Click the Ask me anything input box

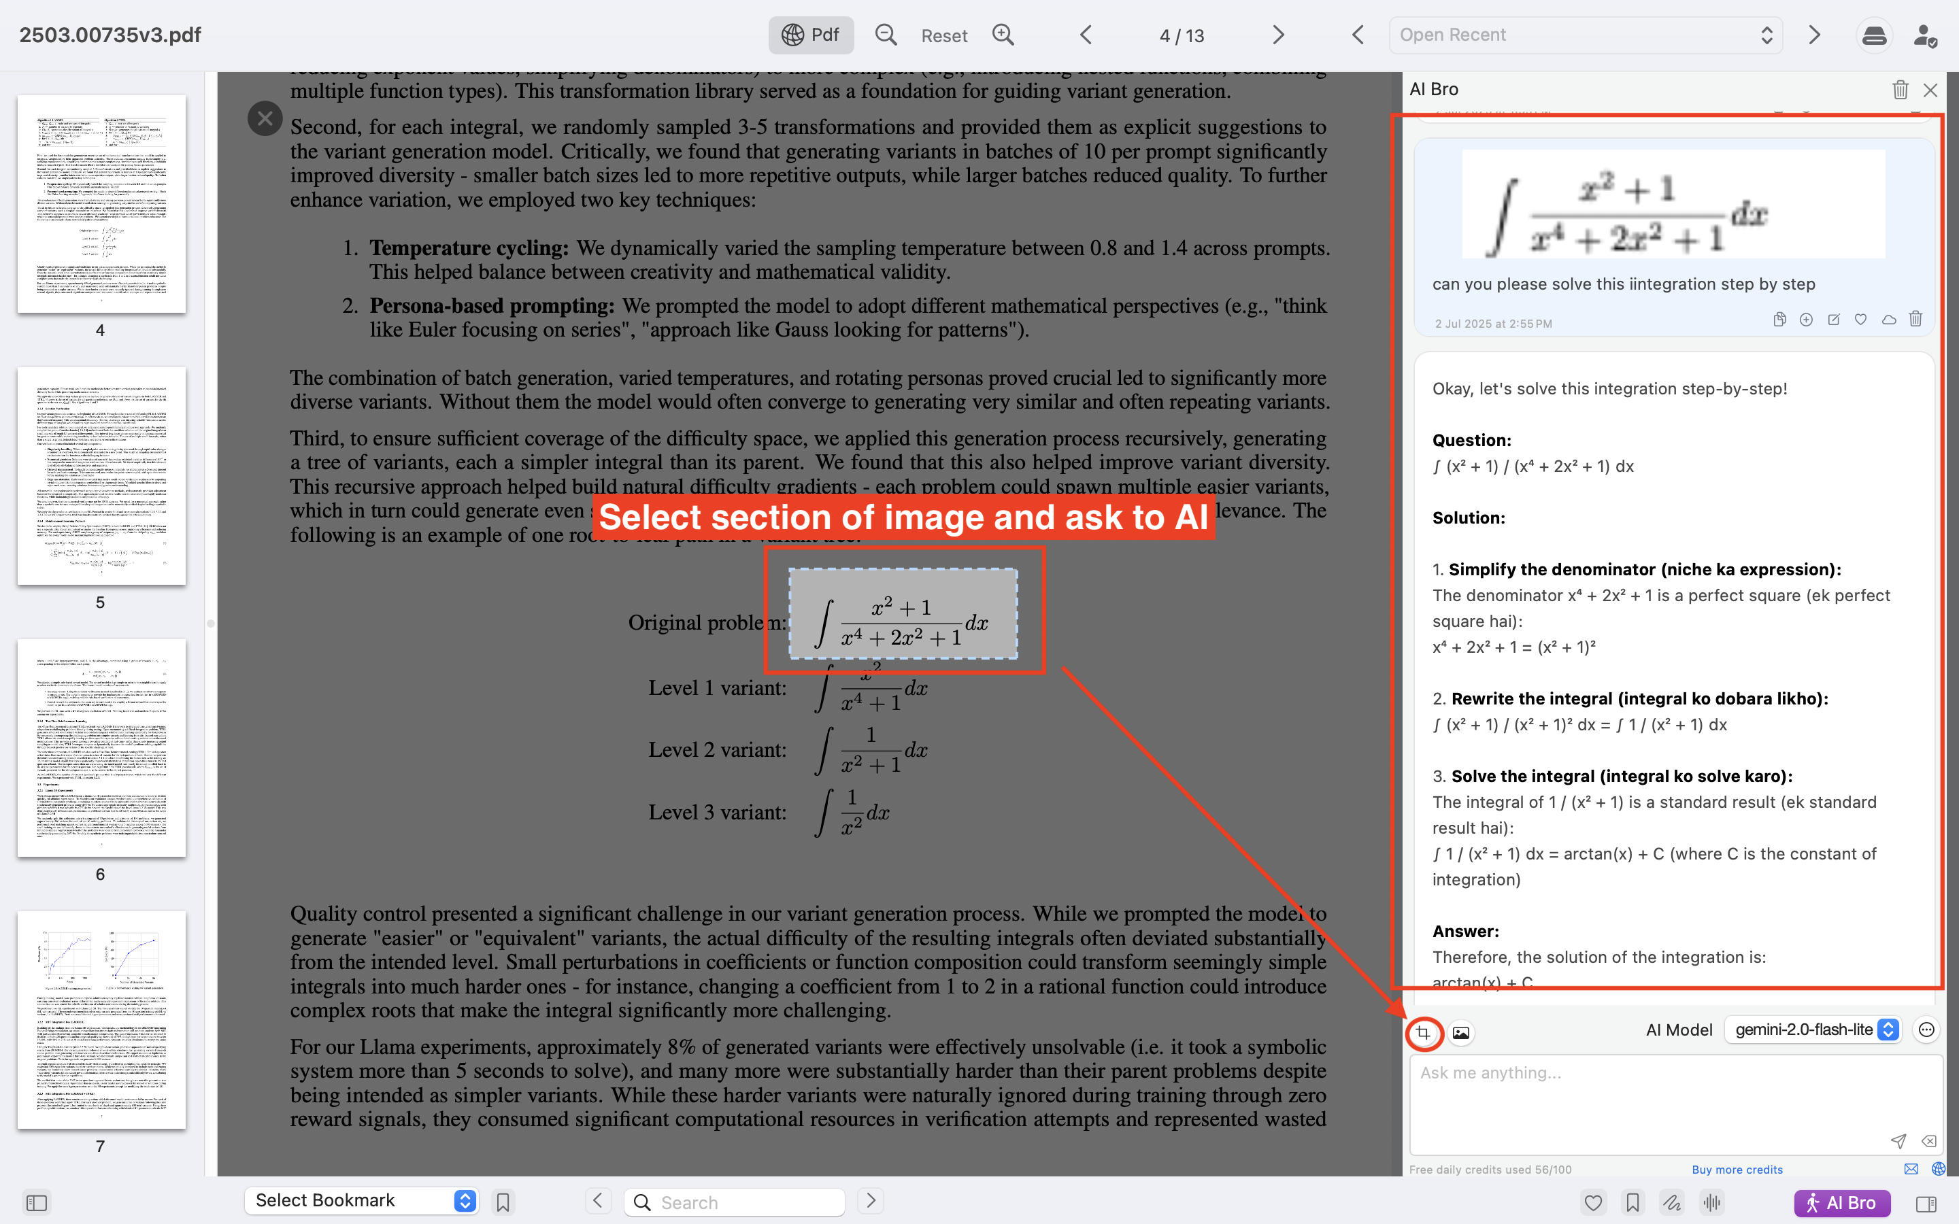1675,1104
